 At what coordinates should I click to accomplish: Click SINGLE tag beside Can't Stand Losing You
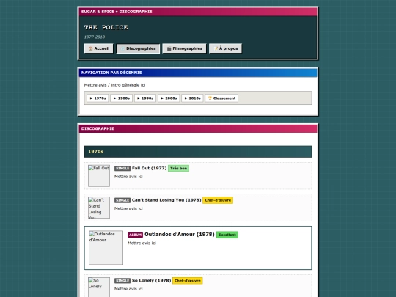[x=122, y=200]
